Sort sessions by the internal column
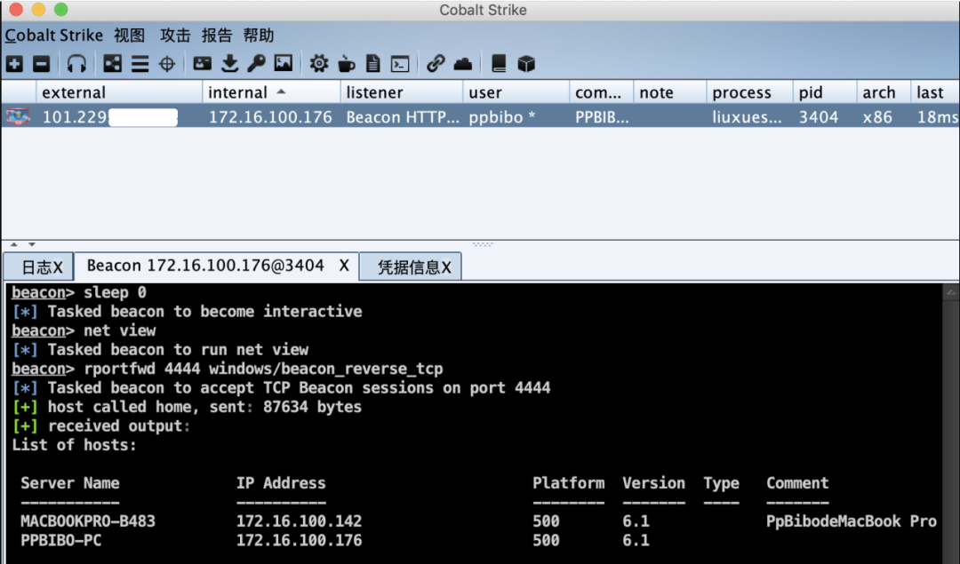960x564 pixels. tap(271, 91)
